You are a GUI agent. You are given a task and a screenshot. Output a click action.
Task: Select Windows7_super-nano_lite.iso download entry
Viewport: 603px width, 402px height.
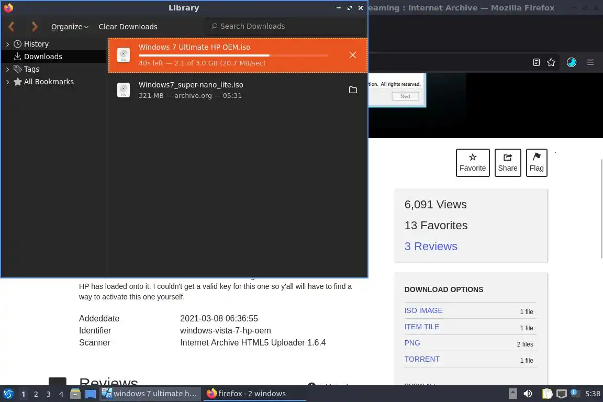(x=238, y=90)
